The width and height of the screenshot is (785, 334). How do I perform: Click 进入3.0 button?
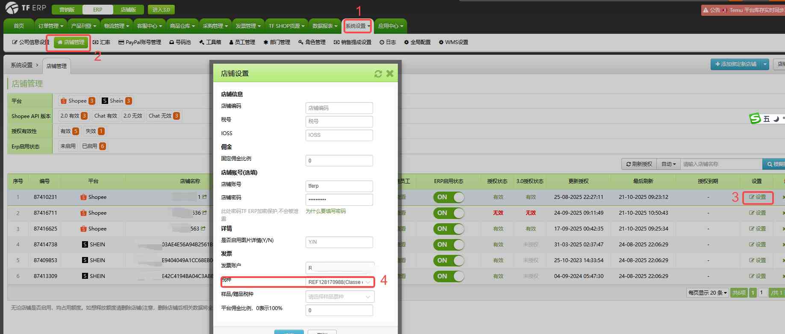coord(161,9)
